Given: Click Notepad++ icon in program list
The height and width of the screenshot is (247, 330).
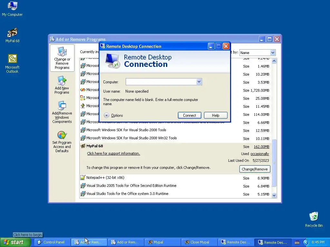Looking at the screenshot, I should click(x=83, y=178).
